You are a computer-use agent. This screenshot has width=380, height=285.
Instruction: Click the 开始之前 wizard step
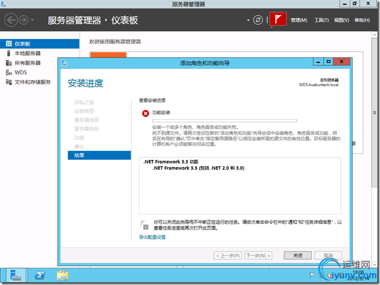click(x=84, y=102)
